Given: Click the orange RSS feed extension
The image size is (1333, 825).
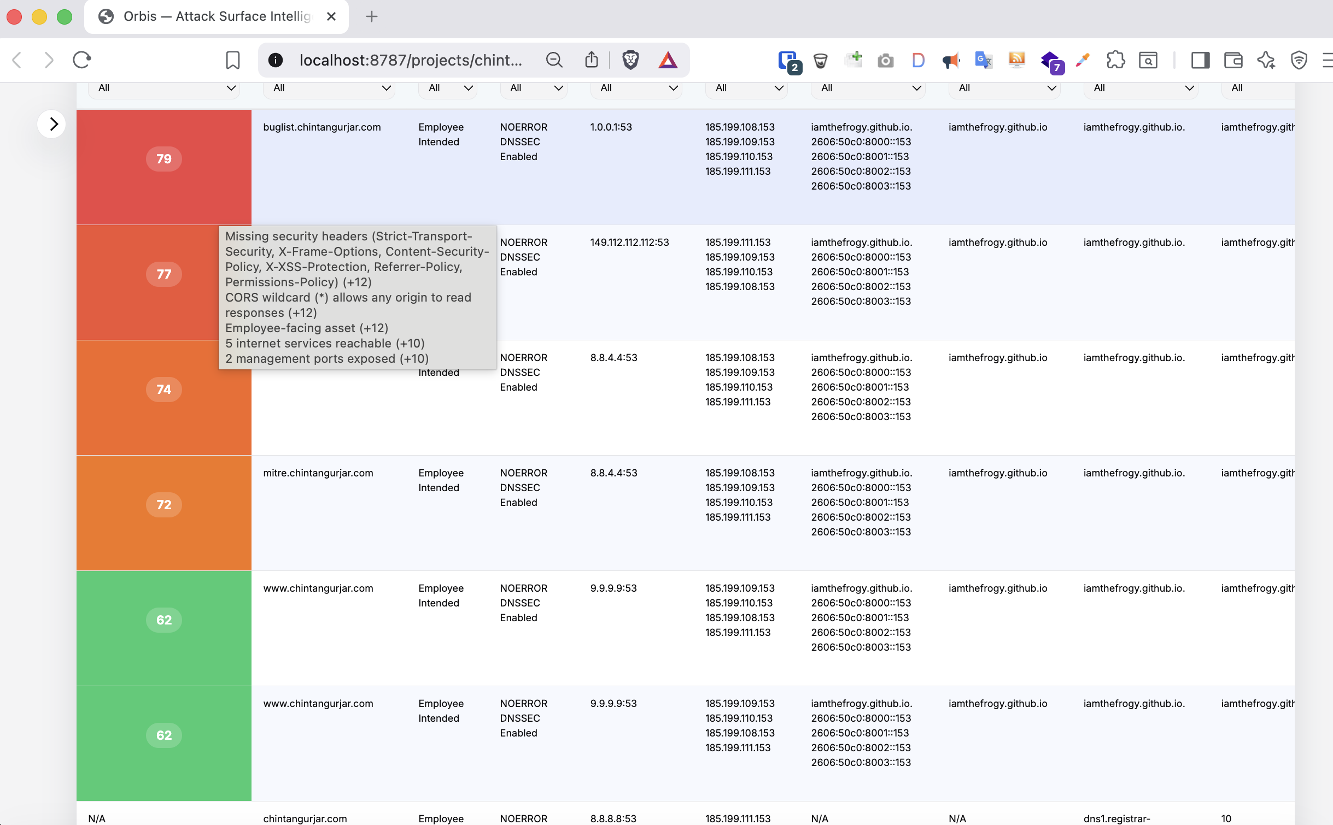Looking at the screenshot, I should (x=1016, y=60).
